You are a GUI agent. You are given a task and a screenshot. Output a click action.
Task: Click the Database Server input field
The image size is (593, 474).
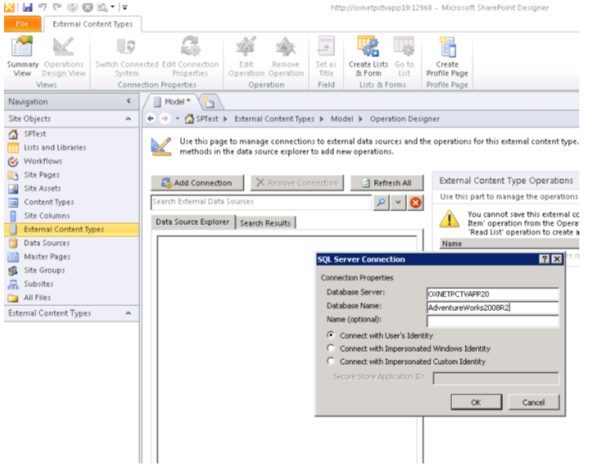492,294
